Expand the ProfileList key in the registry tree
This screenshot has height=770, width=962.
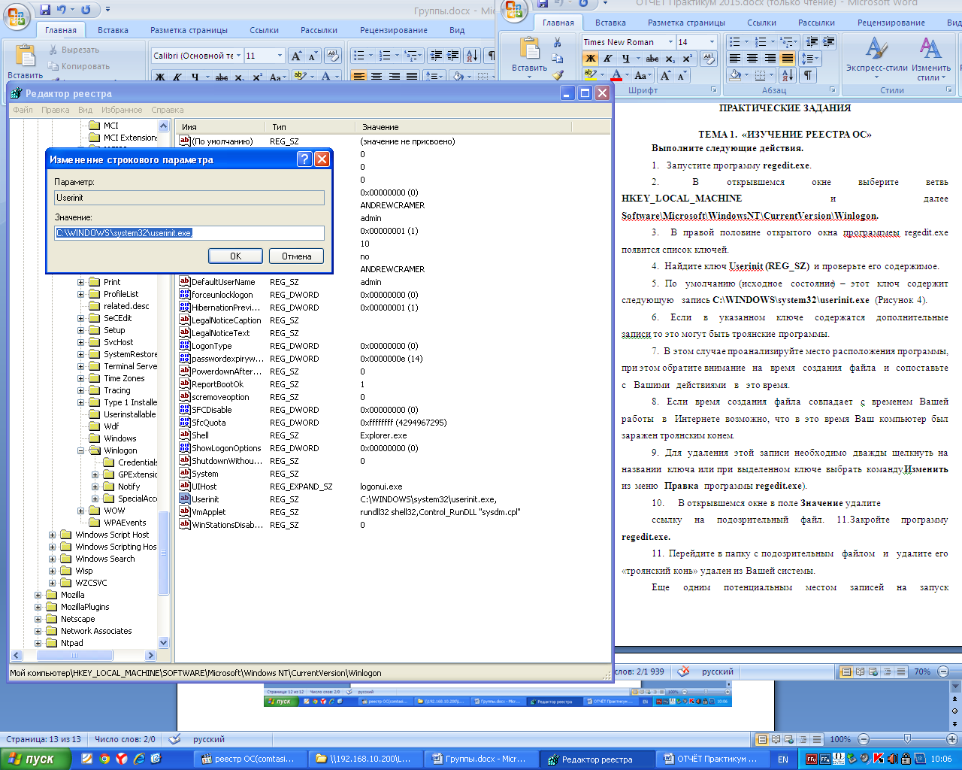80,295
